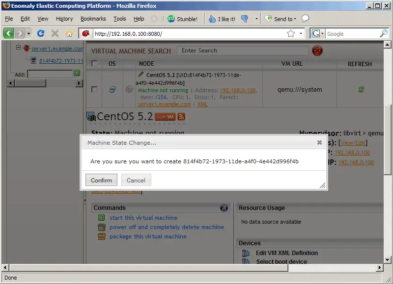Image resolution: width=393 pixels, height=284 pixels.
Task: Click the gear icon in CentOS row
Action: pyautogui.click(x=129, y=89)
